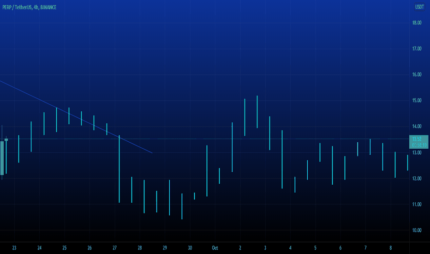
Task: Click the 27 date label on time axis
Action: point(114,248)
